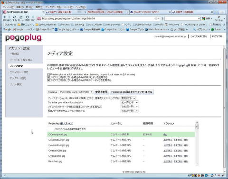Open Google マップ from the toolbar
The height and width of the screenshot is (179, 228).
pos(45,29)
